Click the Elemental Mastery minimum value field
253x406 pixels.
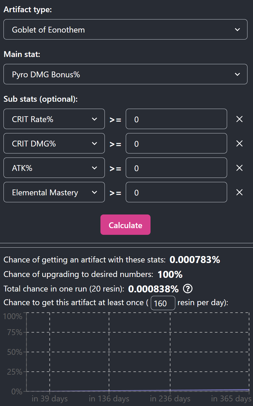(x=176, y=192)
